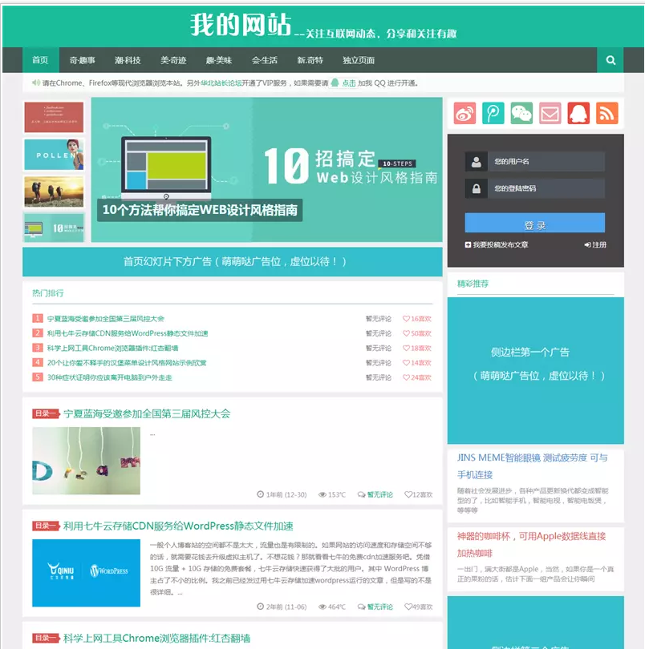Open article title 宁夏蓝海受邀参加全国第三届风控大会
Image resolution: width=645 pixels, height=649 pixels.
pos(147,413)
